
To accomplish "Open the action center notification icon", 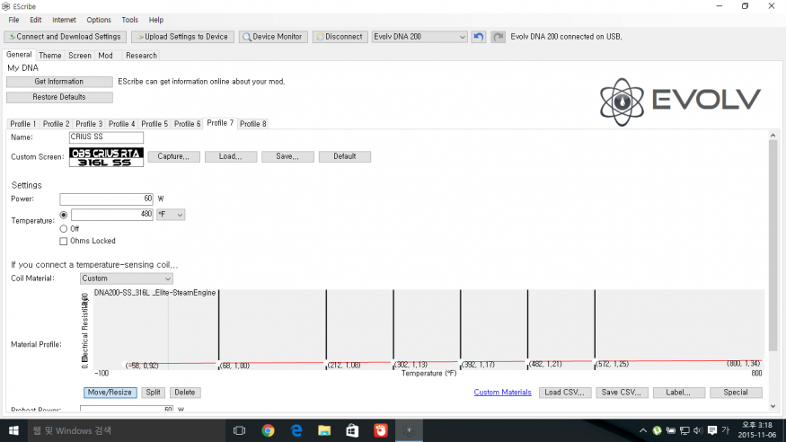I will tap(712, 430).
